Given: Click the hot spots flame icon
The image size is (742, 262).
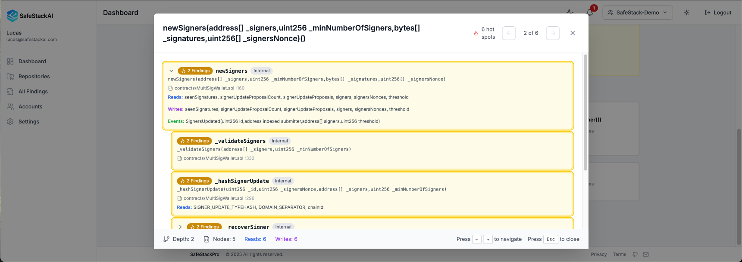Looking at the screenshot, I should pyautogui.click(x=476, y=33).
